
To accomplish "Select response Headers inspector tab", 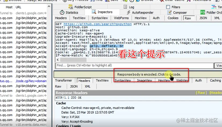I will 84,81.
